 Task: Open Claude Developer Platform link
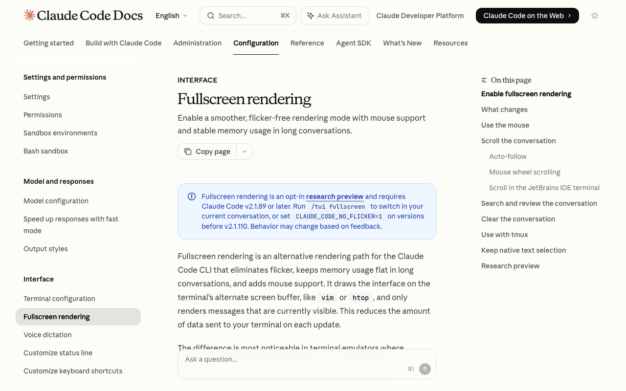[x=420, y=16]
